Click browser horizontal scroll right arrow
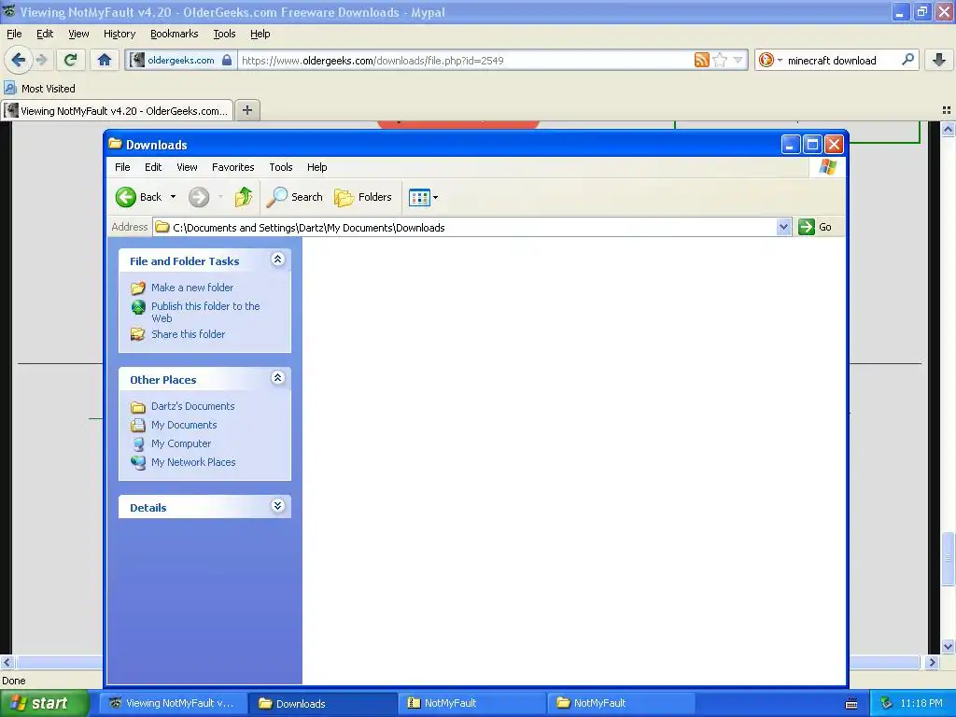Screen dimensions: 956x717 pos(933,662)
